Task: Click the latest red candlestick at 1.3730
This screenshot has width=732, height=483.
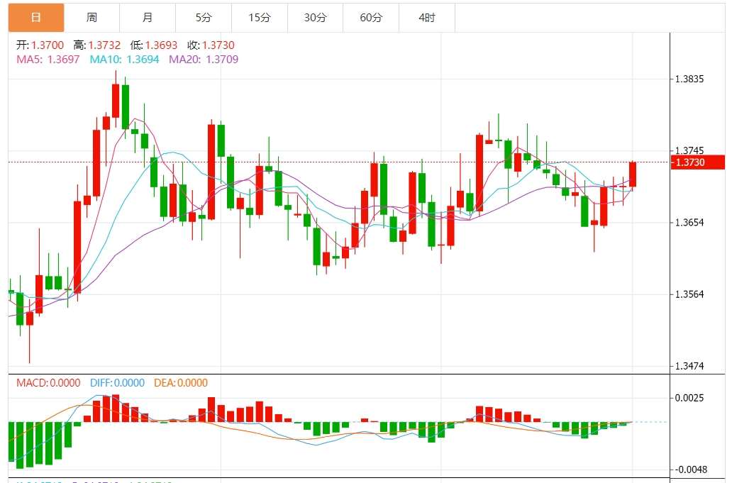Action: pos(633,174)
